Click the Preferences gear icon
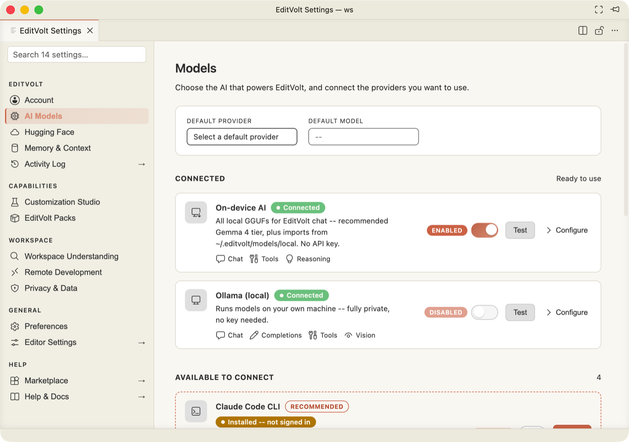The image size is (629, 442). pyautogui.click(x=15, y=326)
